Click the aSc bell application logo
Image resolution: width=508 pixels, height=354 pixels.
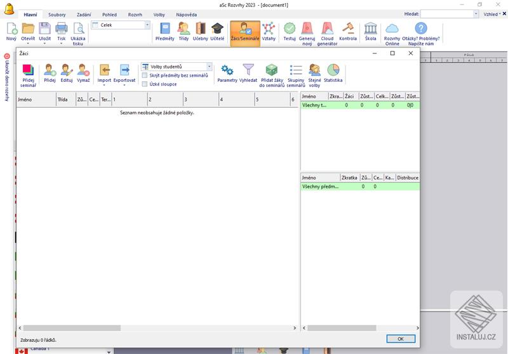[9, 9]
